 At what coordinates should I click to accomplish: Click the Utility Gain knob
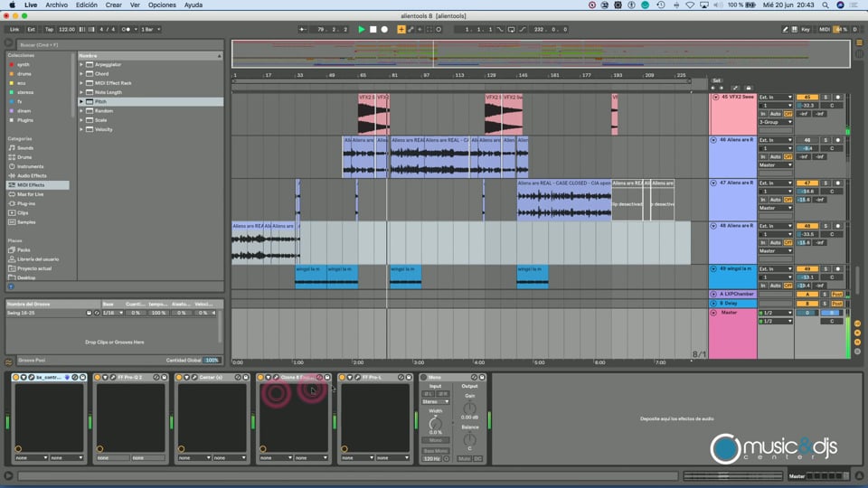click(469, 408)
